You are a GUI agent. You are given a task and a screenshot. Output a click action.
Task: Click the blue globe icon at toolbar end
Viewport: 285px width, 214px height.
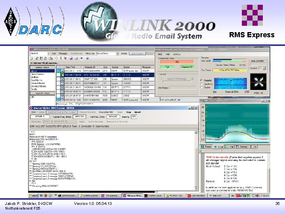pos(87,58)
